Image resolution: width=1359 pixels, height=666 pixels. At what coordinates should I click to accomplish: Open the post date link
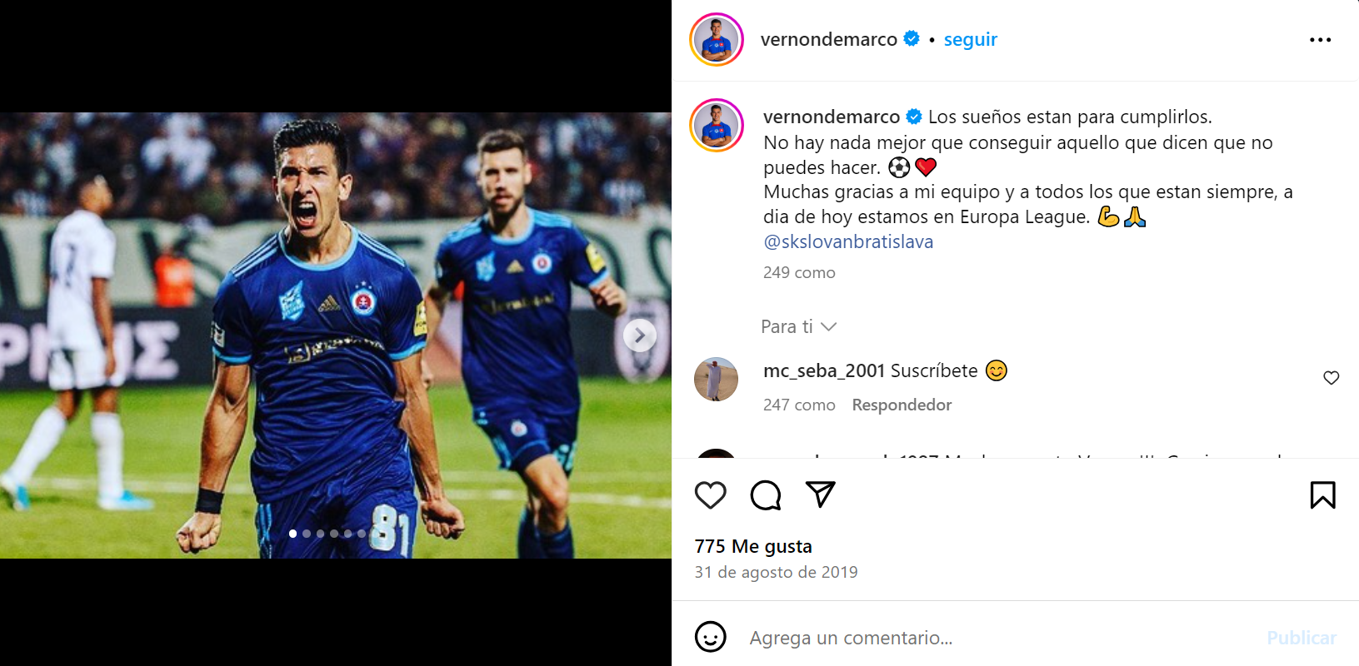[776, 572]
